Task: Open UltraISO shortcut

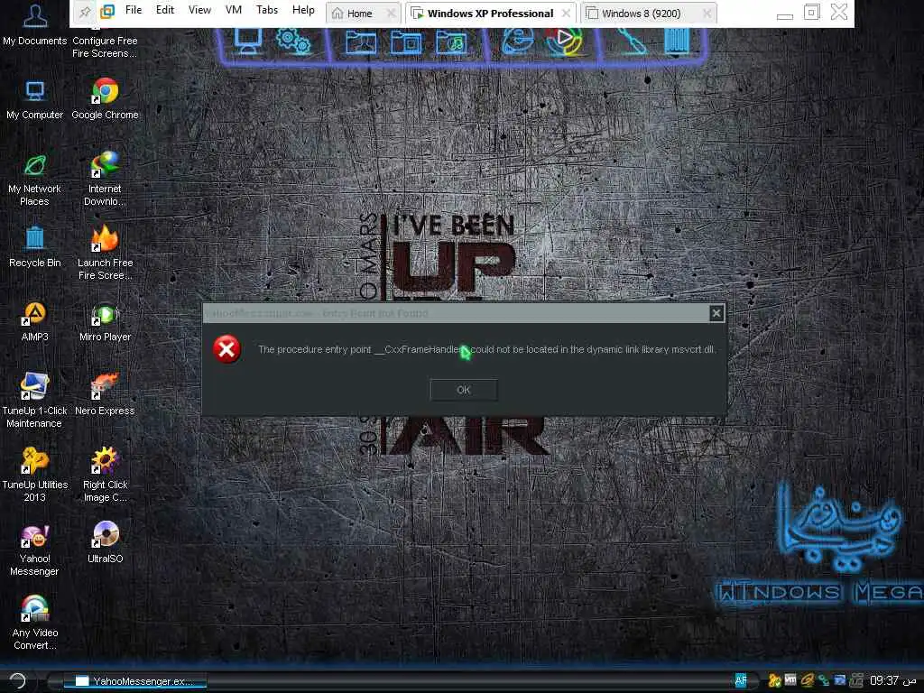Action: click(105, 542)
